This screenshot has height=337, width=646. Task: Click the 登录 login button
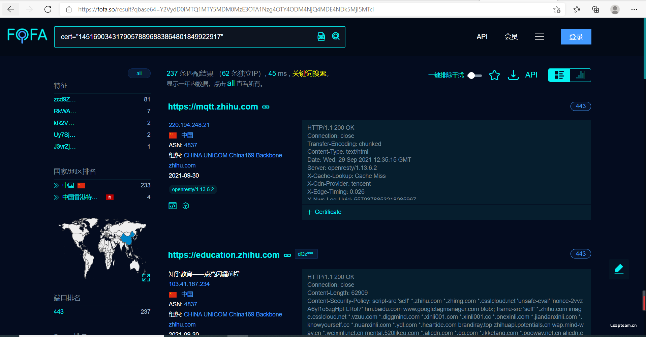tap(576, 37)
